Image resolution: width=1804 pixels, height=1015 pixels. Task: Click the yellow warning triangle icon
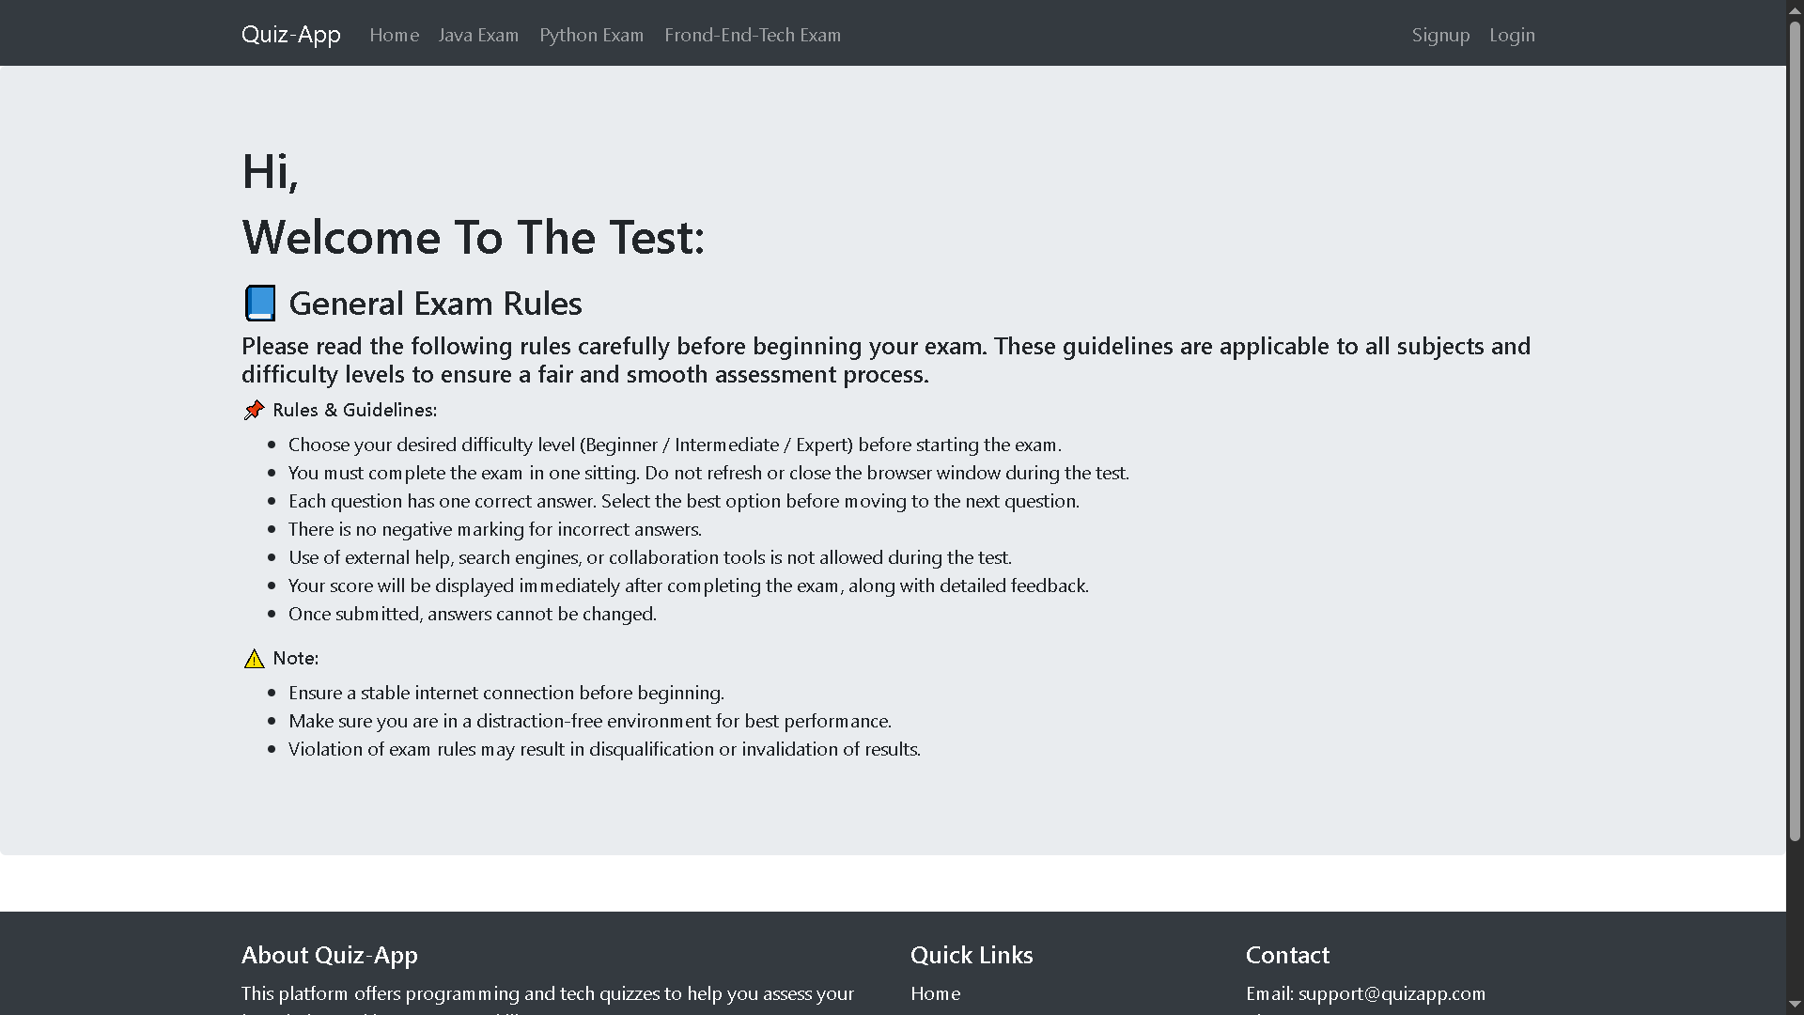click(x=254, y=659)
